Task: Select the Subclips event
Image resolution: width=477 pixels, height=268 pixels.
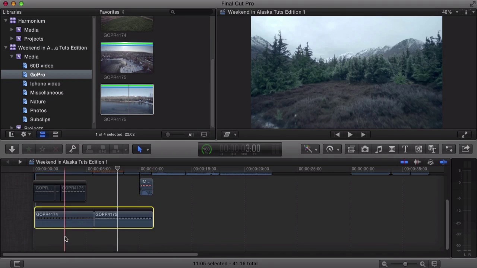Action: pos(40,119)
